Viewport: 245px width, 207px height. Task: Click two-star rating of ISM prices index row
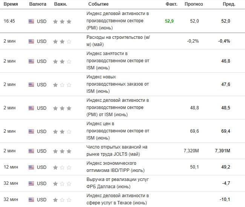pos(62,132)
